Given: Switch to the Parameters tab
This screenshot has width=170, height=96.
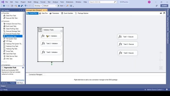Looking at the screenshot, I should [x=54, y=13].
